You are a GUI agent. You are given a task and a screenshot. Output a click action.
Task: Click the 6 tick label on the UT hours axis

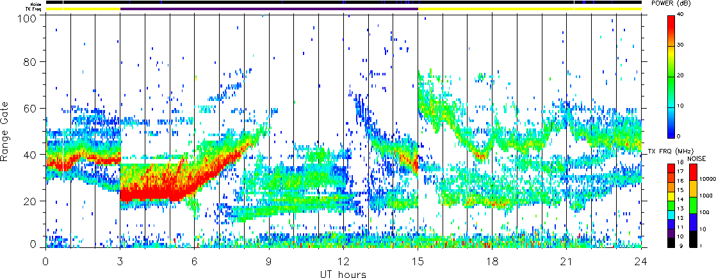[195, 262]
